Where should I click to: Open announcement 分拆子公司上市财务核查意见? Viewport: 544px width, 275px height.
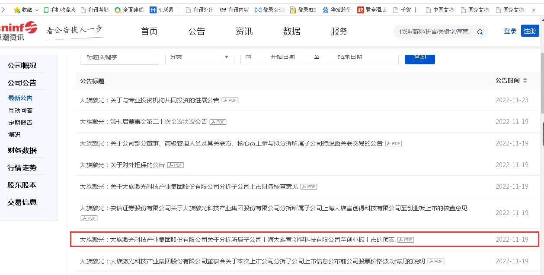(189, 186)
